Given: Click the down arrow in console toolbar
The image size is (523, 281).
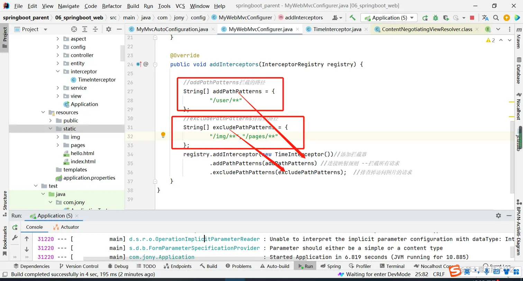Looking at the screenshot, I should 27,249.
